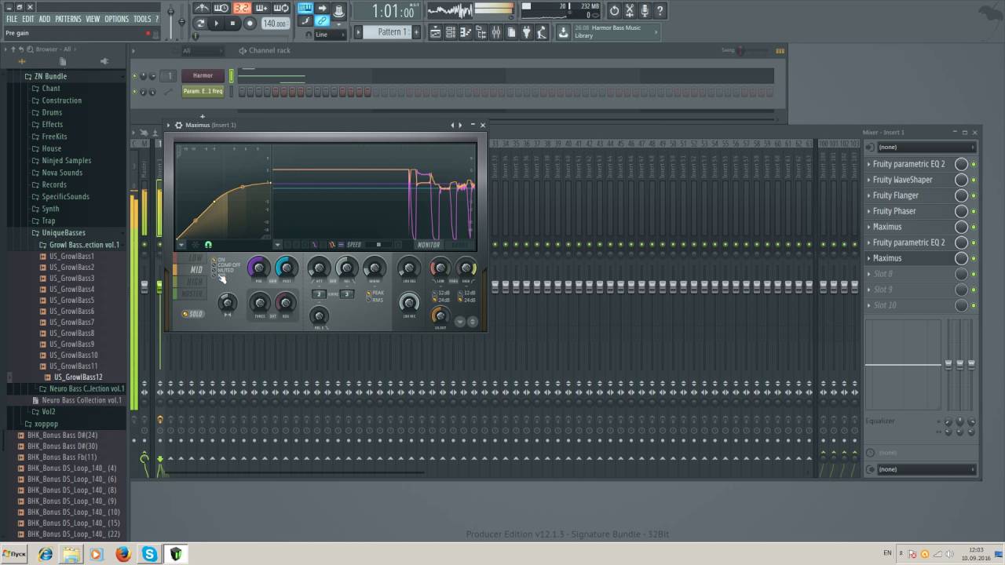This screenshot has height=565, width=1005.
Task: Select BHK_Bonus Bass Fb(11) in the browser
Action: click(62, 457)
